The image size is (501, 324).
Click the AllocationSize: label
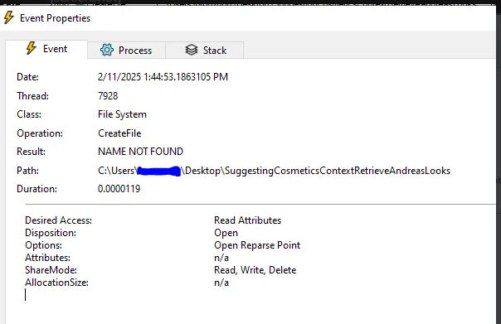point(57,283)
